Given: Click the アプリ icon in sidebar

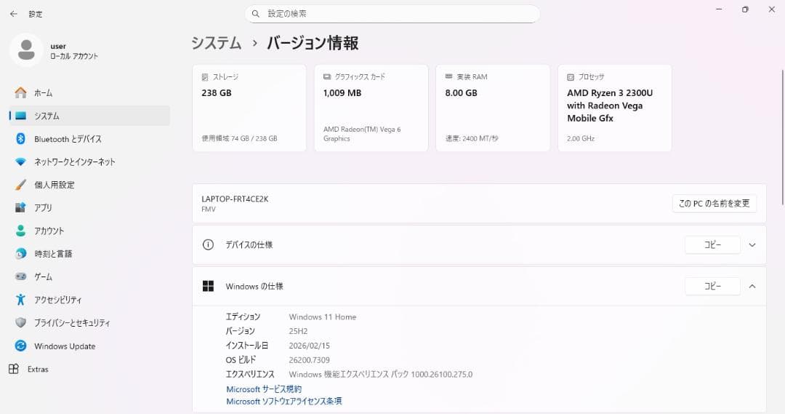Looking at the screenshot, I should [20, 207].
